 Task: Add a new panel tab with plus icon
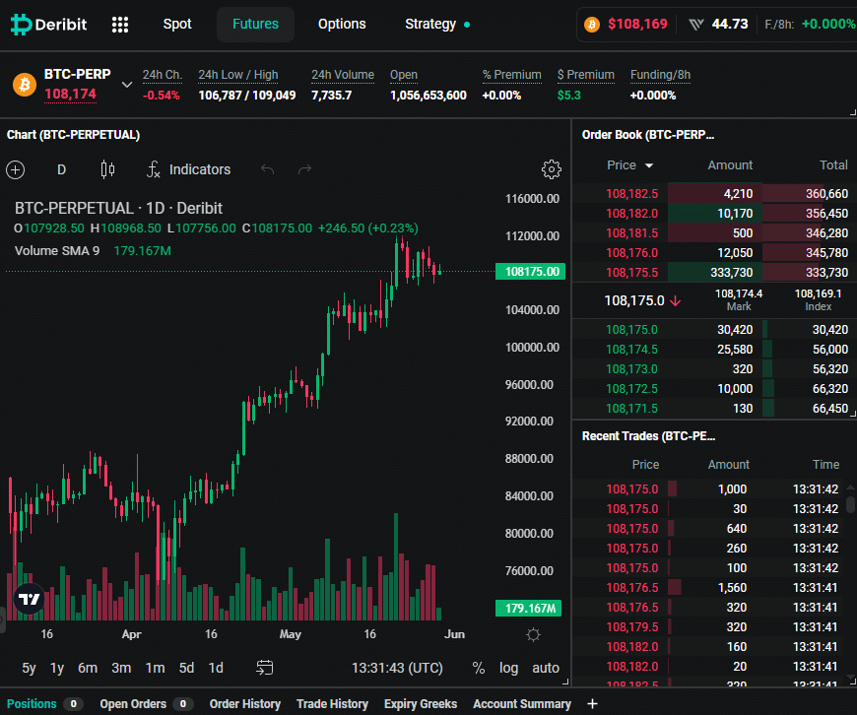[592, 703]
